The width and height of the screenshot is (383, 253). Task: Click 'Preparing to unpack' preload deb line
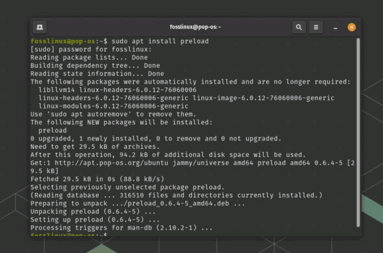(137, 203)
